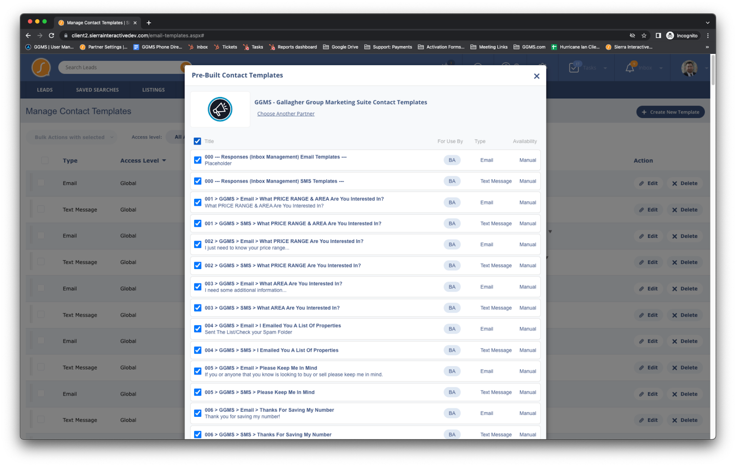Reload the page with browser refresh icon

coord(52,35)
